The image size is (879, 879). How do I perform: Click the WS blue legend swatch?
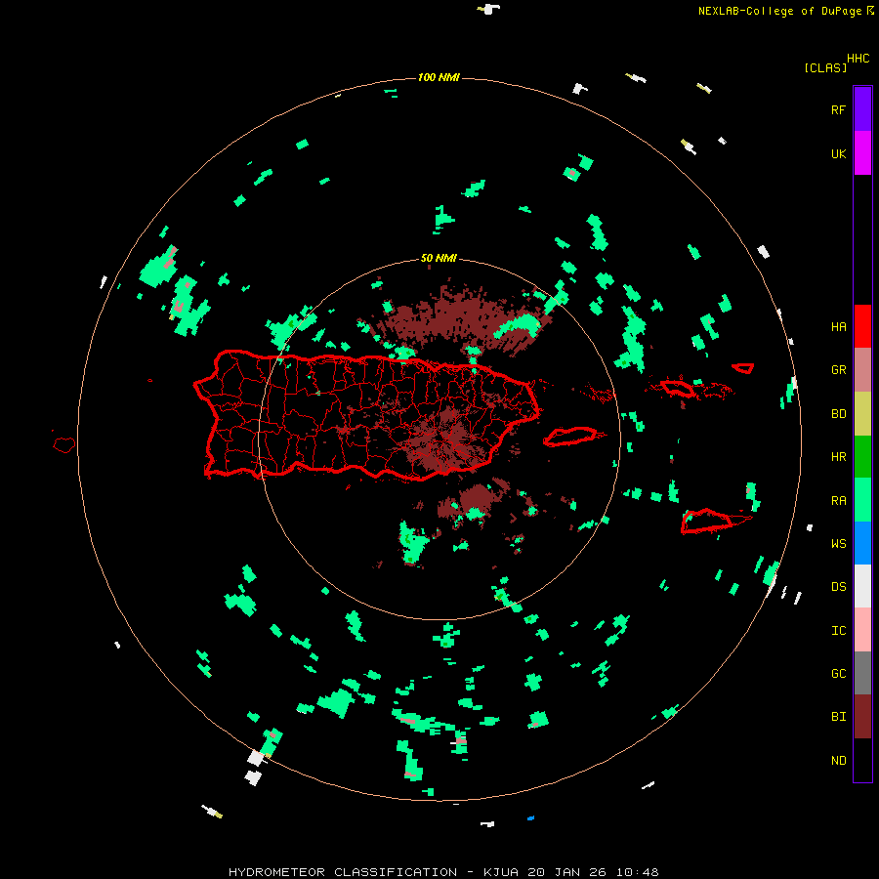click(862, 543)
